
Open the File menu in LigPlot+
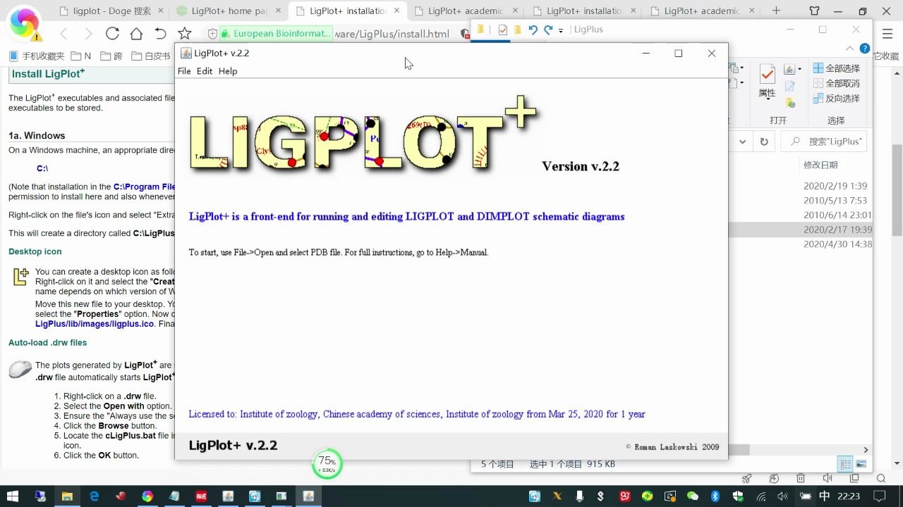184,71
